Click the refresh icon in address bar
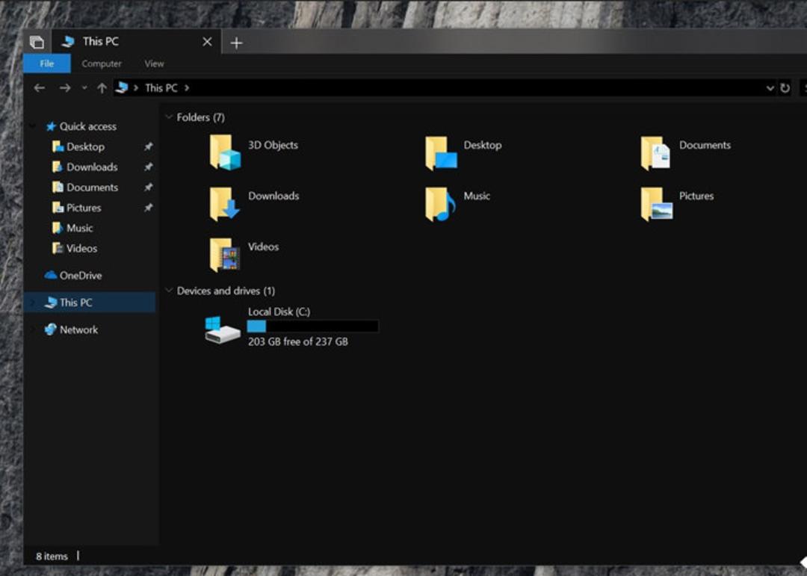This screenshot has width=807, height=576. (x=785, y=88)
